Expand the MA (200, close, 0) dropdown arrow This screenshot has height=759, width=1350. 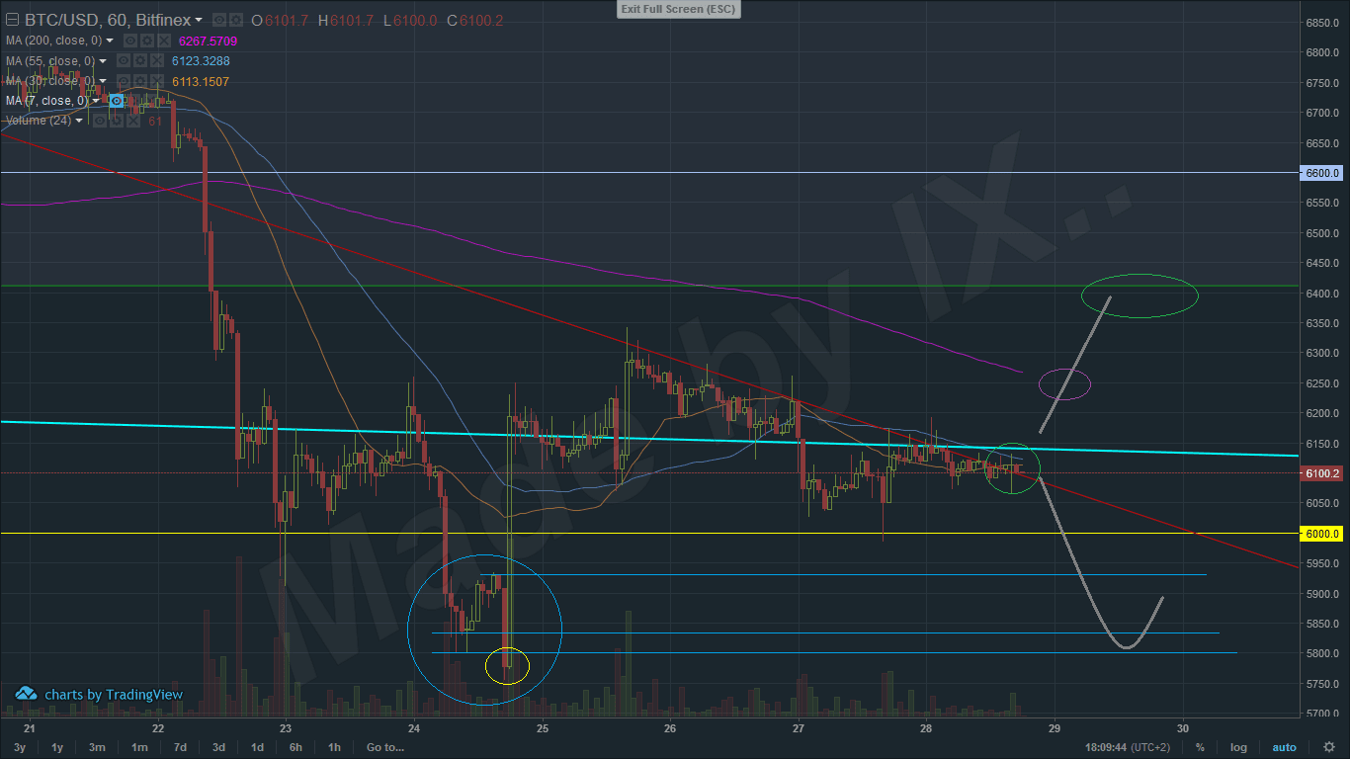click(x=110, y=41)
